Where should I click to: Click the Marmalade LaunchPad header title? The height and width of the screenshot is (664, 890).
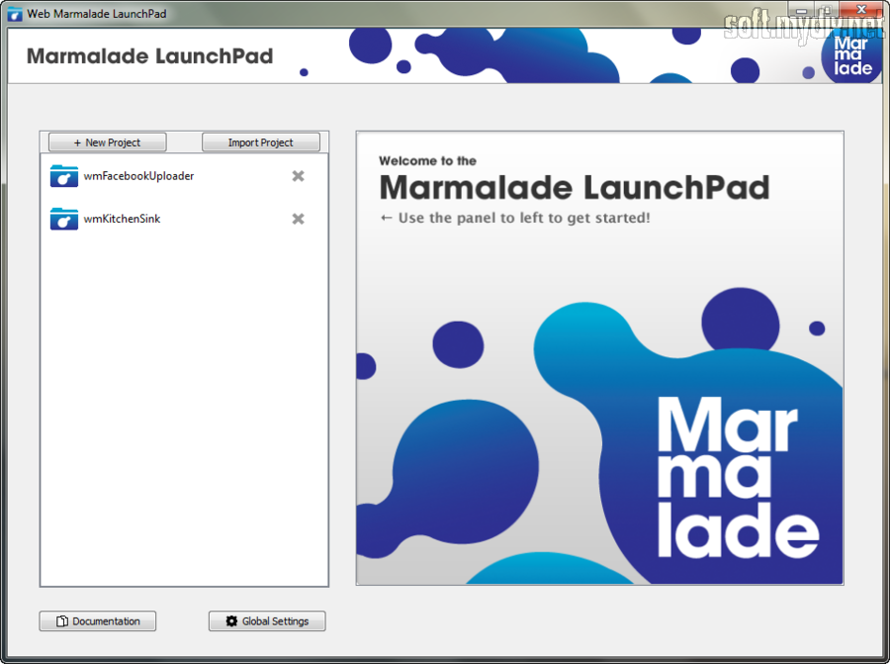click(150, 56)
